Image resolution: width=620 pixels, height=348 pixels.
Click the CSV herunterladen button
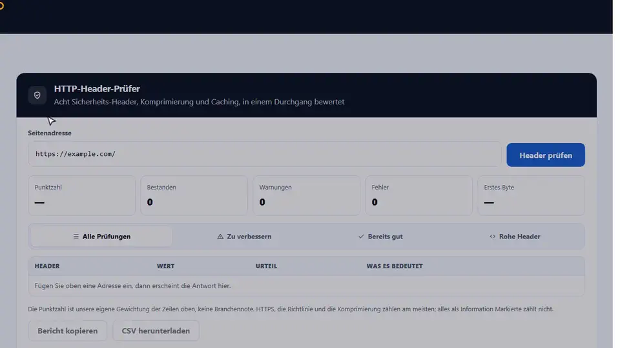tap(156, 331)
